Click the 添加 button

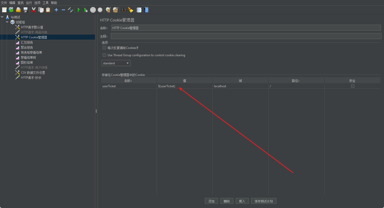click(211, 201)
